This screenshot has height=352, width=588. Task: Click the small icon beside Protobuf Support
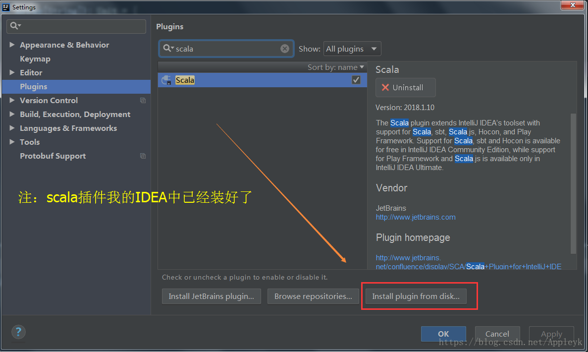click(x=143, y=156)
